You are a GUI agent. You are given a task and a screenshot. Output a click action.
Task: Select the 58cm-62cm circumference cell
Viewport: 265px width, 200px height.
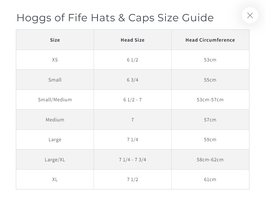210,160
